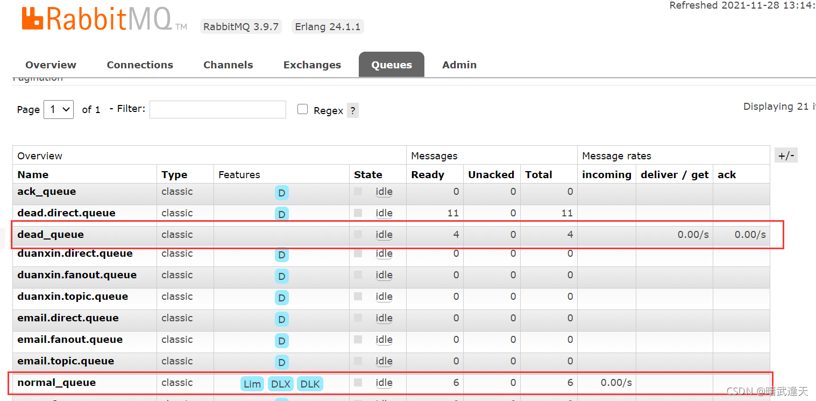Open the dead.direct.queue link
Image resolution: width=816 pixels, height=401 pixels.
pos(66,213)
